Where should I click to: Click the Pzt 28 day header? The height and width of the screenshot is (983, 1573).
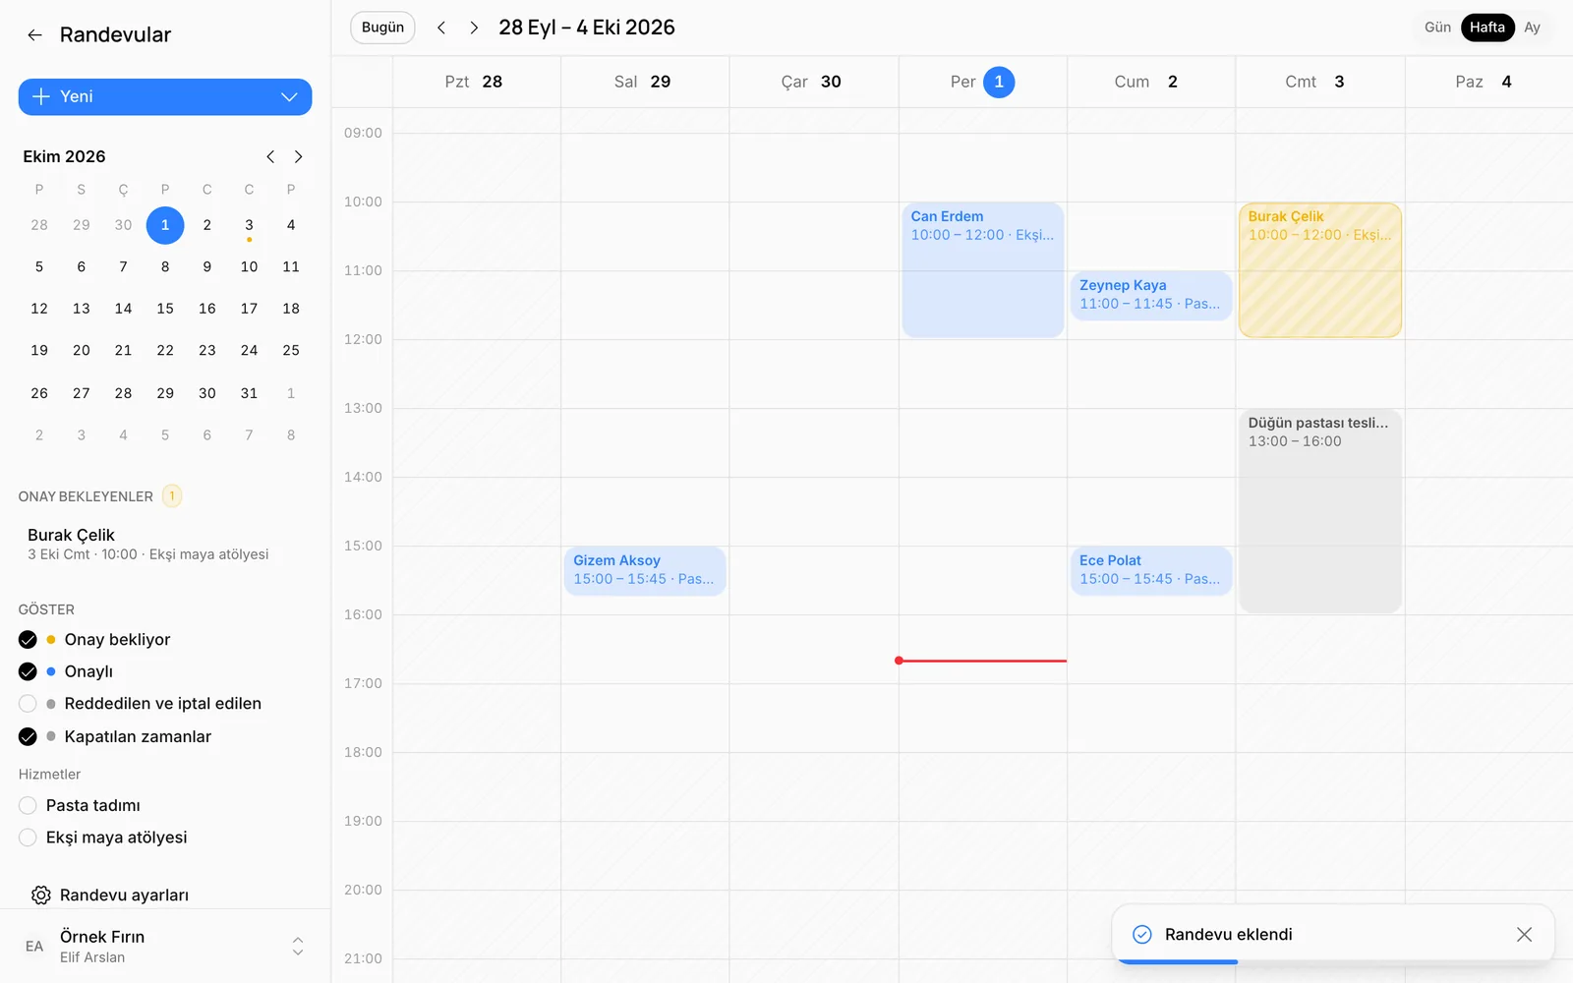coord(476,82)
